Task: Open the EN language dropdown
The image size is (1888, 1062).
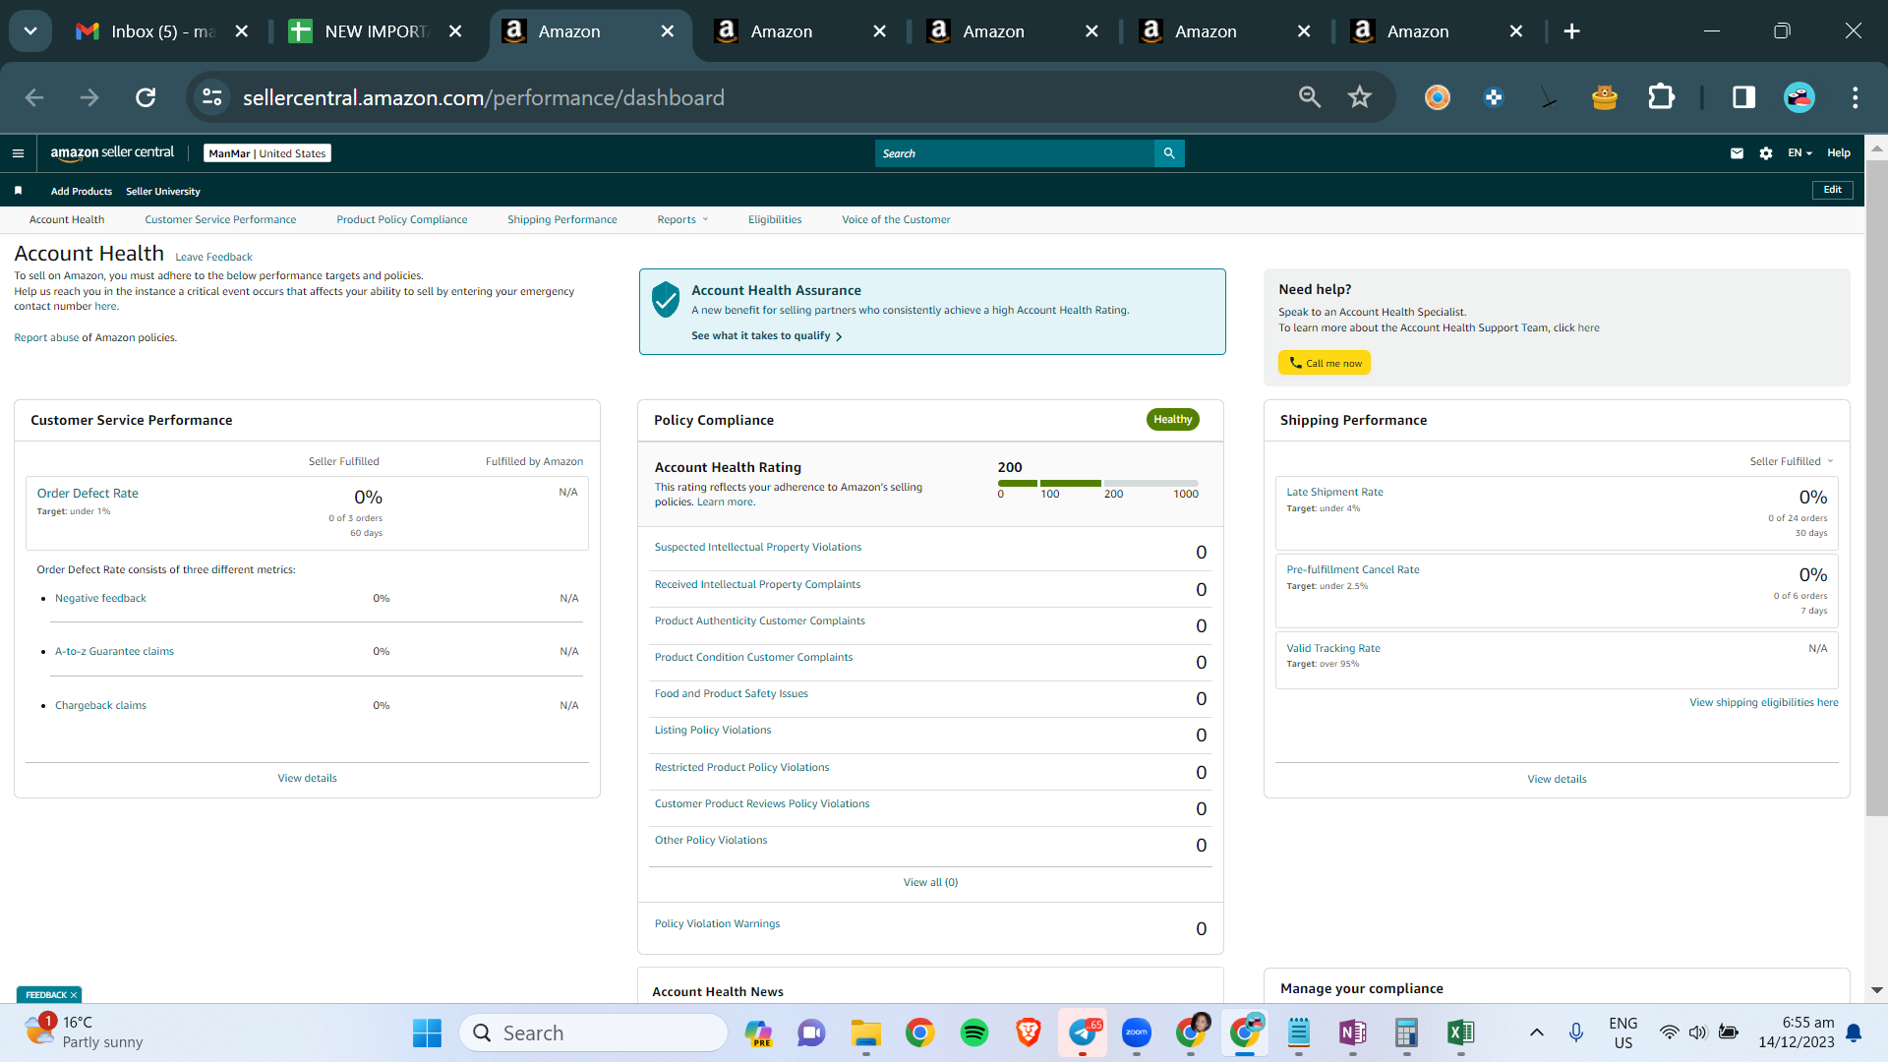Action: 1799,153
